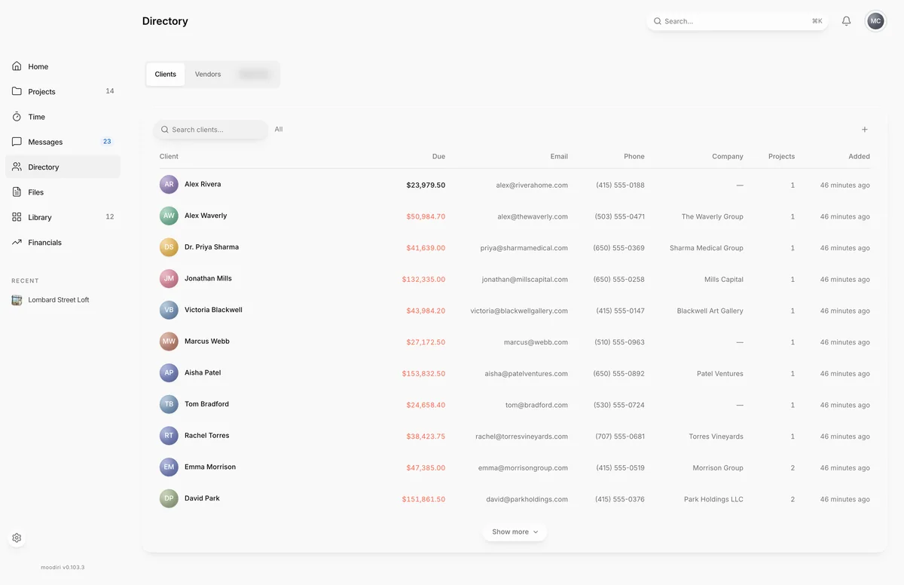Image resolution: width=904 pixels, height=585 pixels.
Task: Click phone number (707) 555-0681
Action: [620, 436]
